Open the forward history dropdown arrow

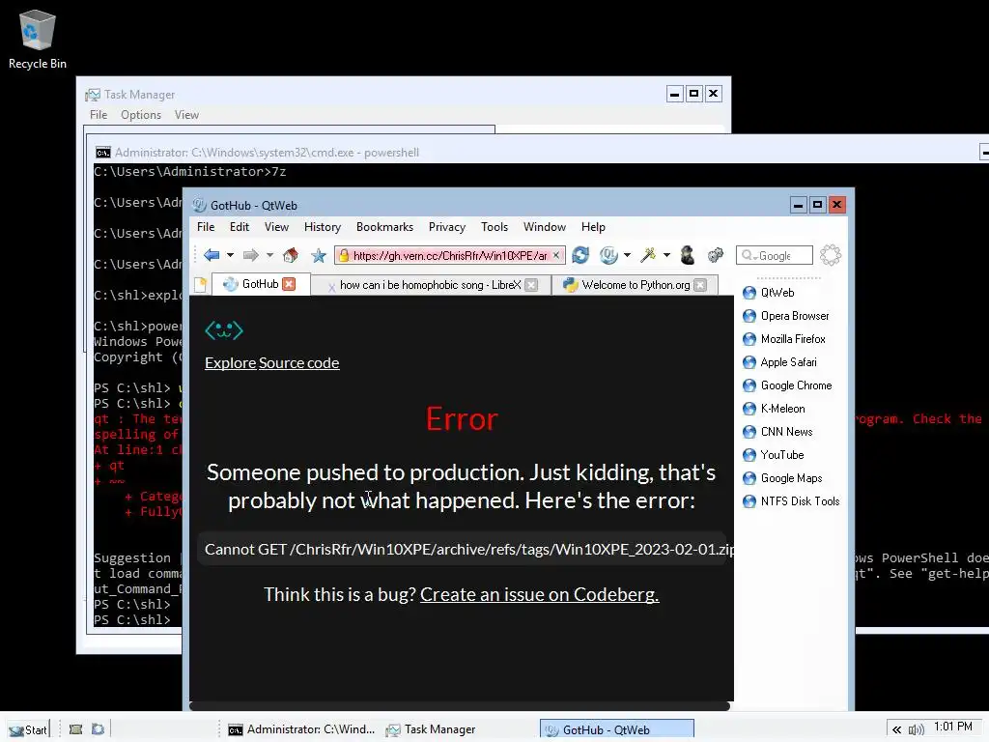click(270, 255)
